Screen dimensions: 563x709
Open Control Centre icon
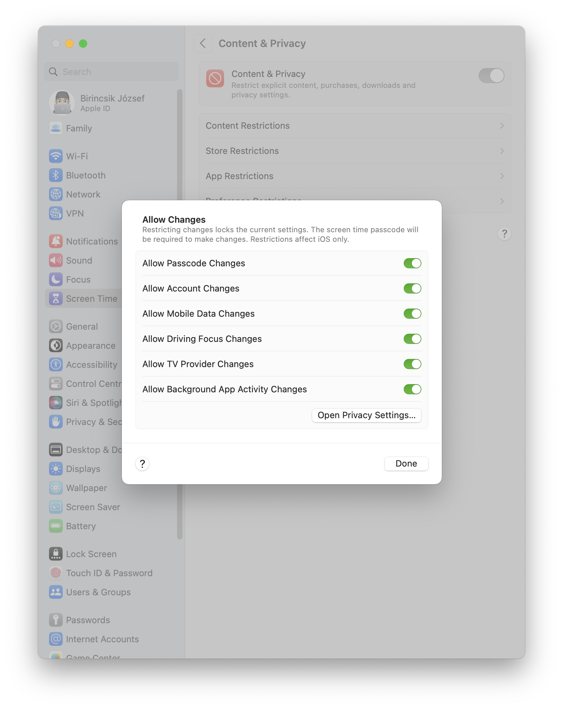coord(56,384)
